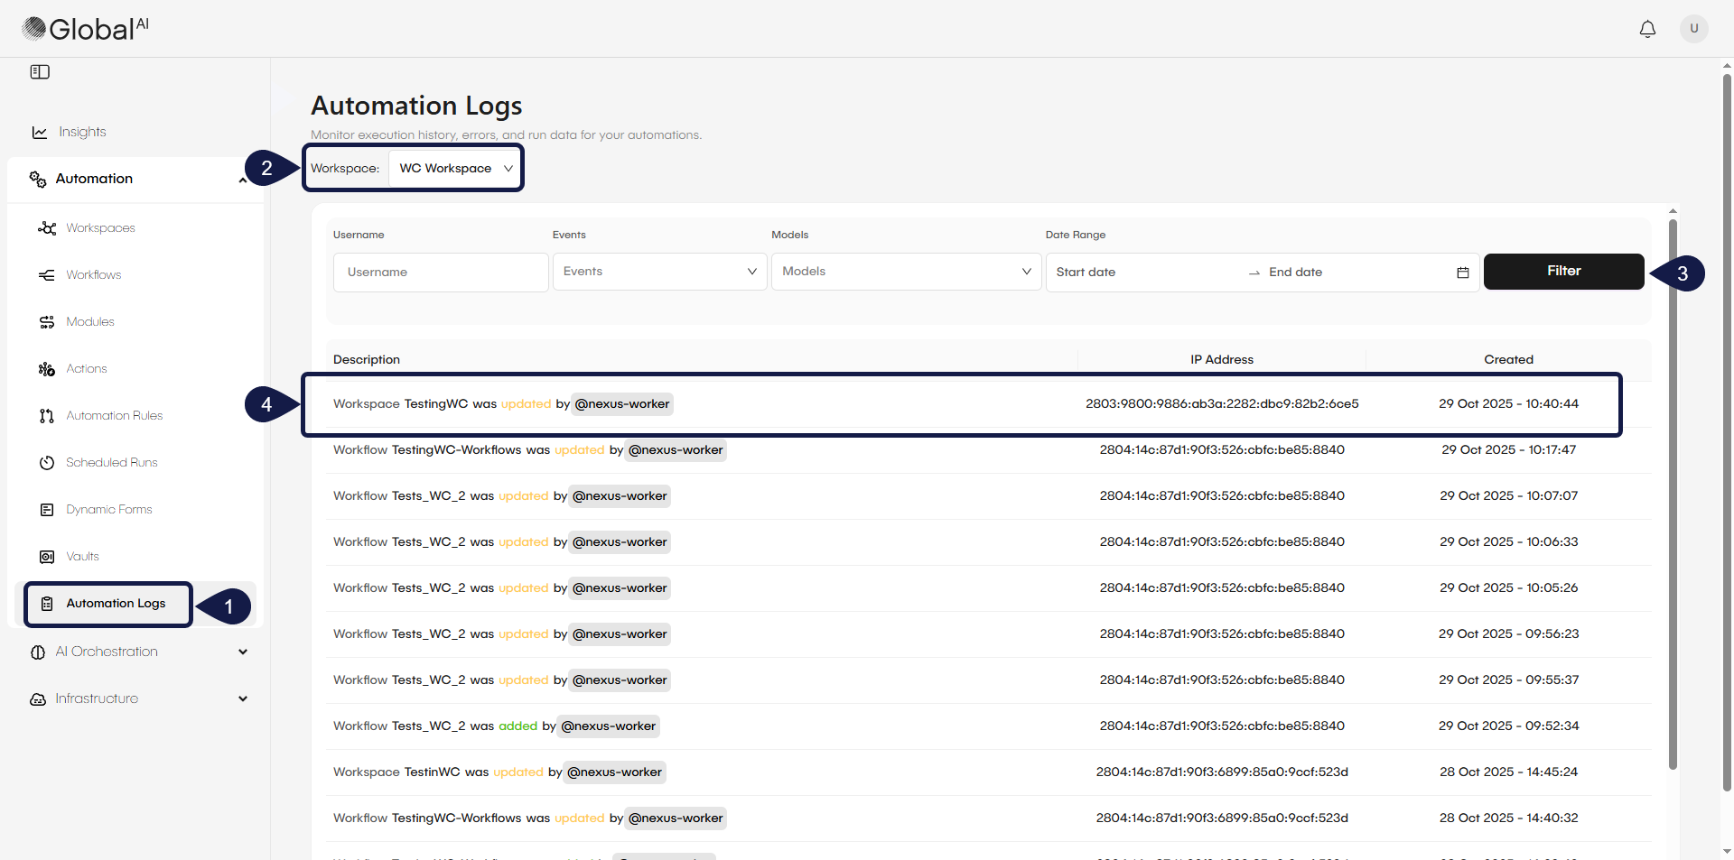Click the Automation Rules branch icon
The height and width of the screenshot is (860, 1734).
tap(47, 416)
